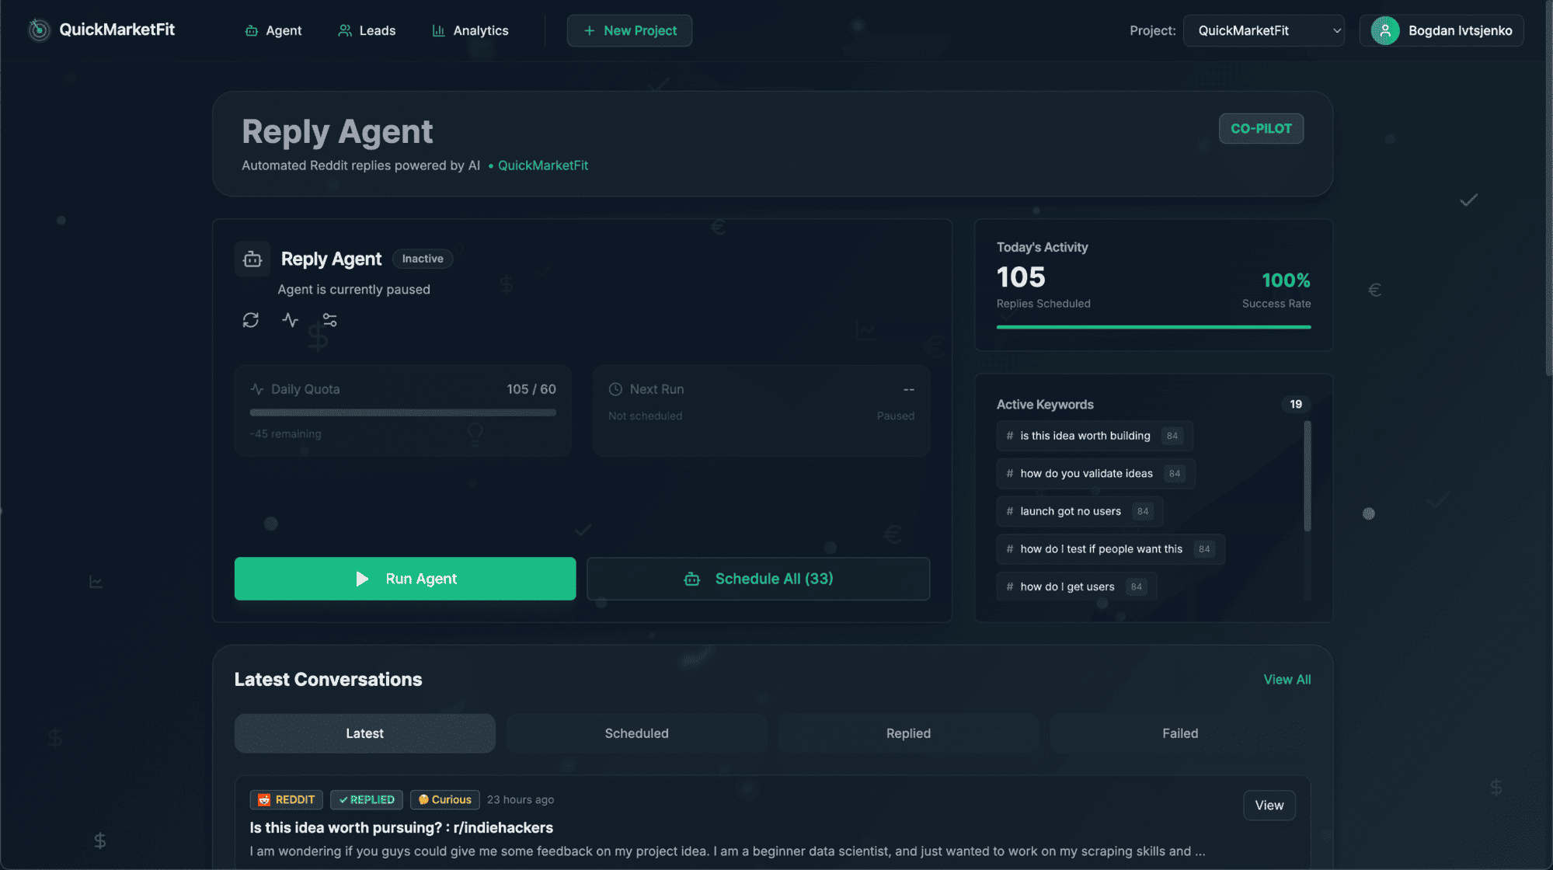1553x870 pixels.
Task: Click the QuickMarketFit logo icon
Action: [x=39, y=30]
